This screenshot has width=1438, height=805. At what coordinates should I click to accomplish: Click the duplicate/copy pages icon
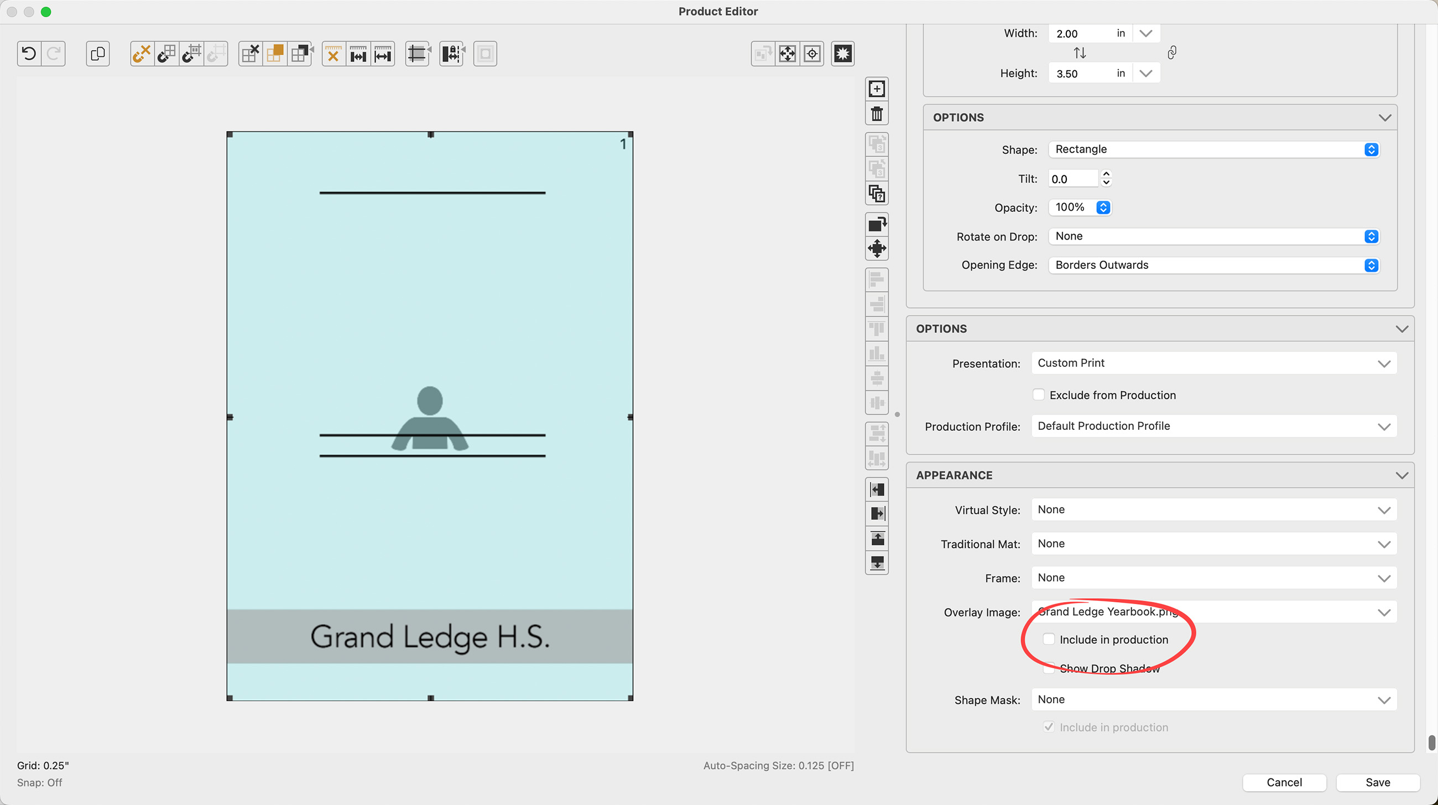pos(98,54)
